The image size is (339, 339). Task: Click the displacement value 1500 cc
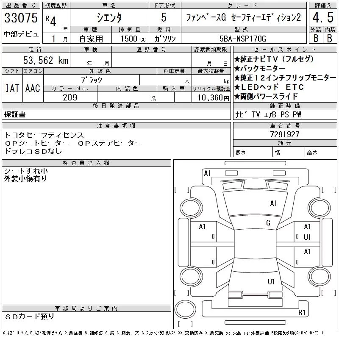pyautogui.click(x=133, y=39)
